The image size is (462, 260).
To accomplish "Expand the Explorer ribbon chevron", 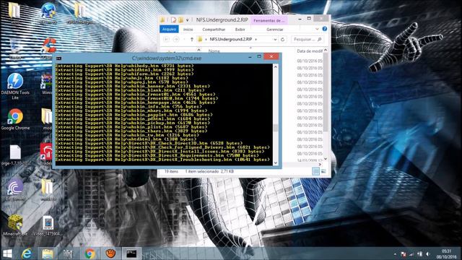I will (317, 29).
